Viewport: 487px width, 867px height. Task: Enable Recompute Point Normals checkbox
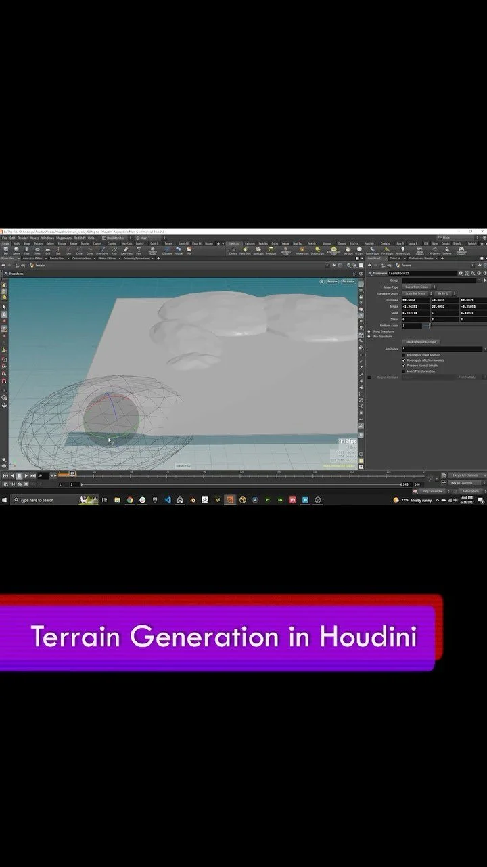(x=404, y=355)
